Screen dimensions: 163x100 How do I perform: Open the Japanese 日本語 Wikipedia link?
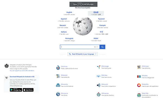[96, 12]
